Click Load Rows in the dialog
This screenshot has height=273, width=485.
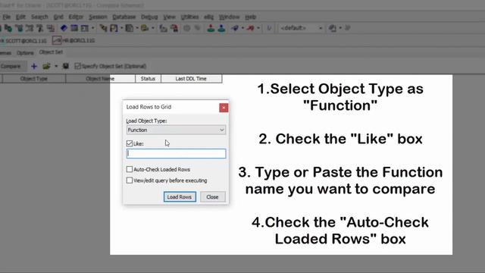(x=180, y=197)
